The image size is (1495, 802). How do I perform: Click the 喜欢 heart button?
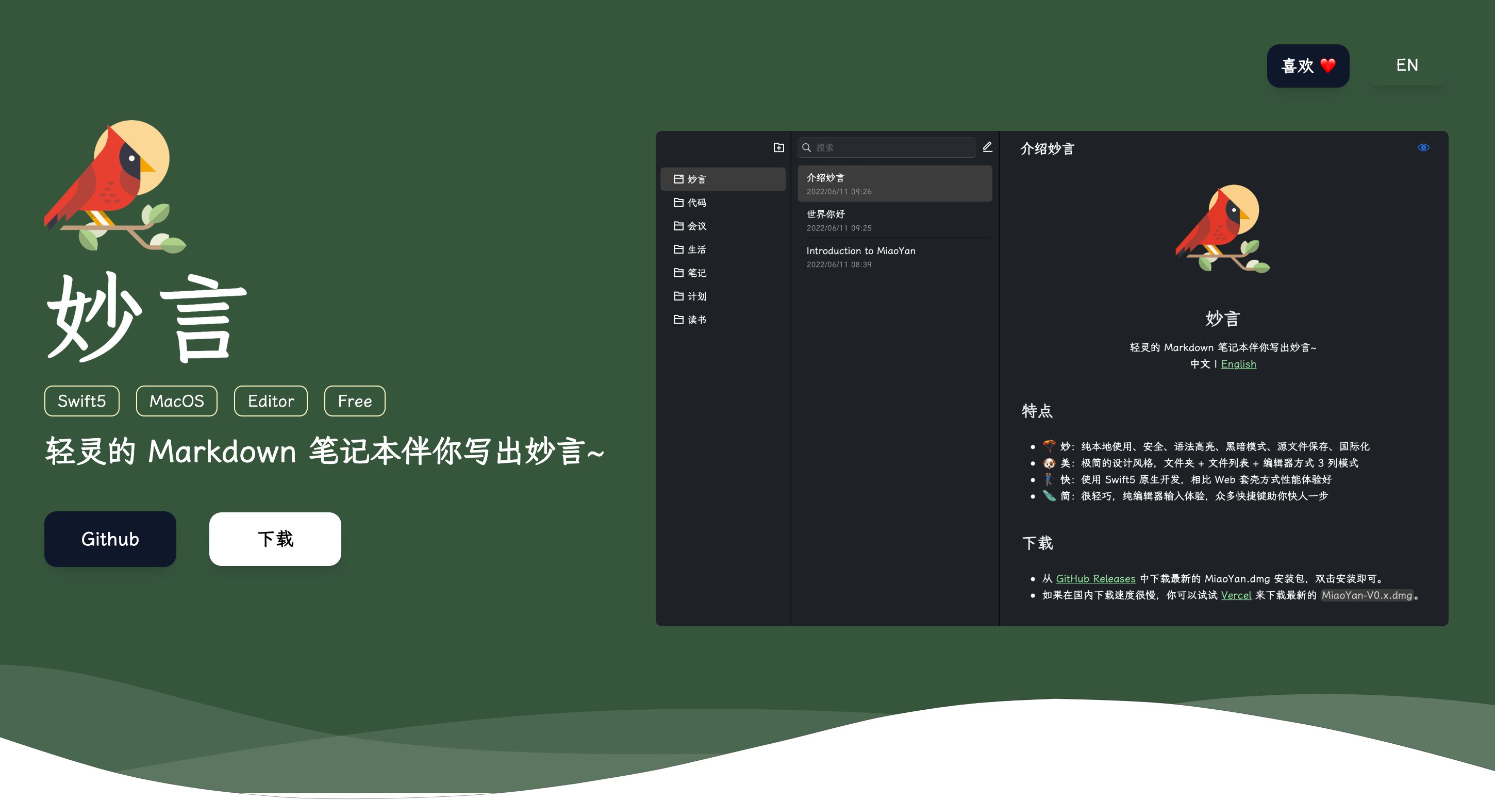tap(1307, 65)
